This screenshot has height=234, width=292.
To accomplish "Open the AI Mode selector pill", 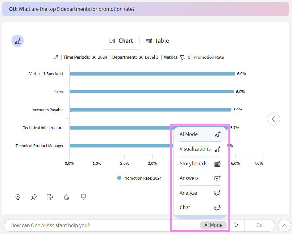I will (213, 225).
